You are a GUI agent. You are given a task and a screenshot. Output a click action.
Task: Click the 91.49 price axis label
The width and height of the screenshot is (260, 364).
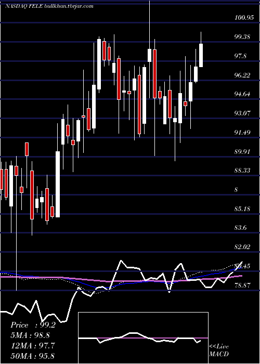pyautogui.click(x=242, y=132)
